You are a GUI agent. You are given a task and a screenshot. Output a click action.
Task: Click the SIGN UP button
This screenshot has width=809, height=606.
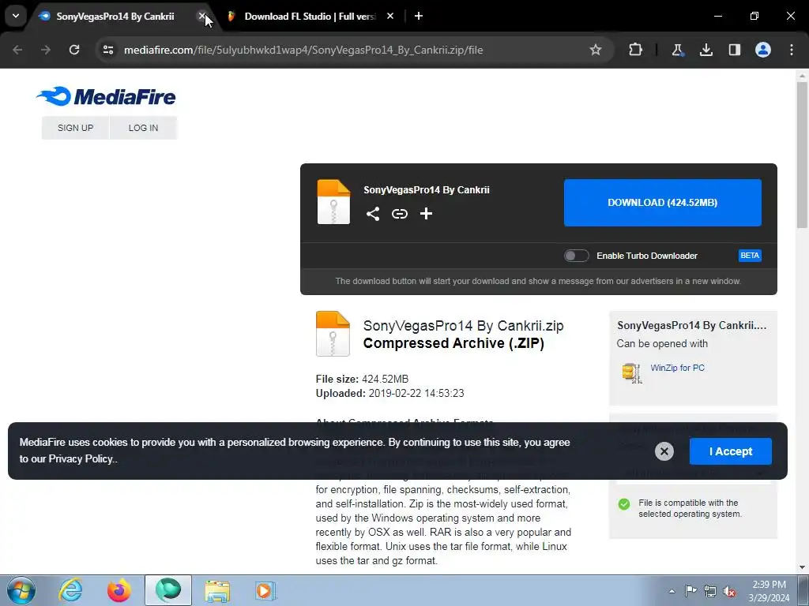(x=75, y=128)
